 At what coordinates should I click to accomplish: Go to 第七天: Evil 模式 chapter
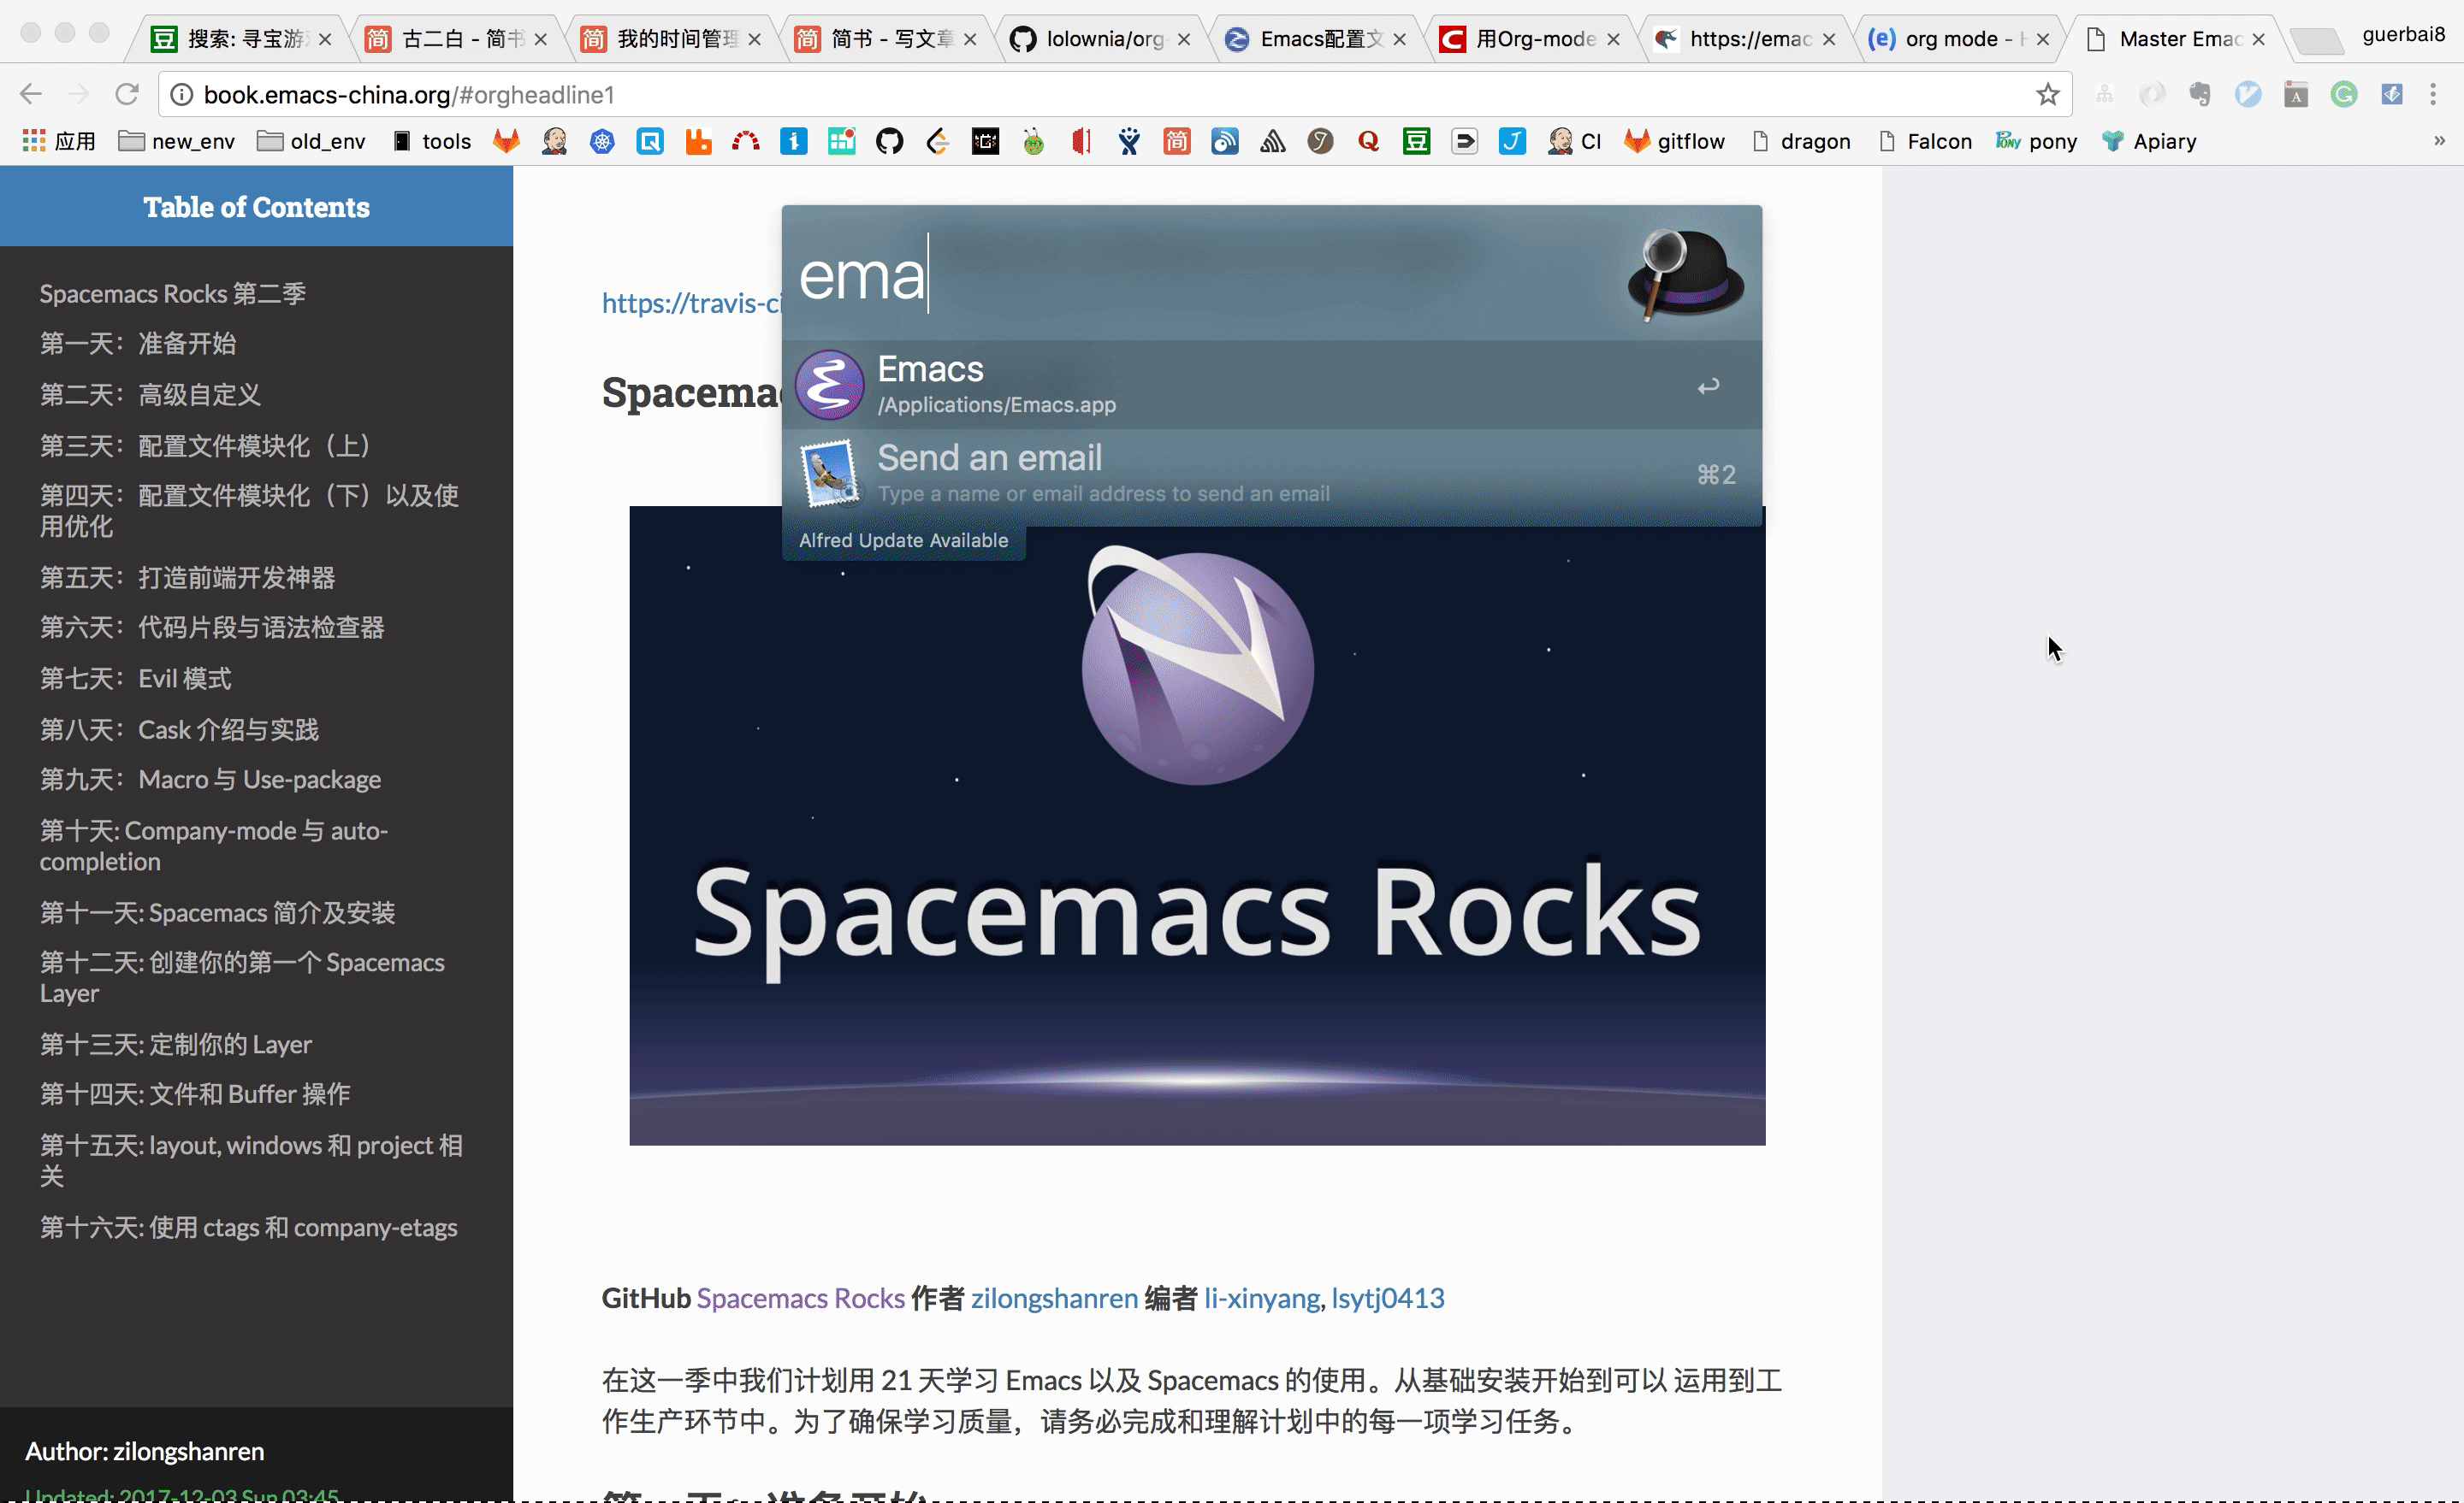135,679
